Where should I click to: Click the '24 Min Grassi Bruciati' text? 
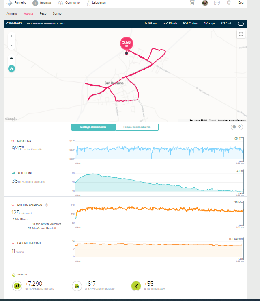click(x=42, y=229)
